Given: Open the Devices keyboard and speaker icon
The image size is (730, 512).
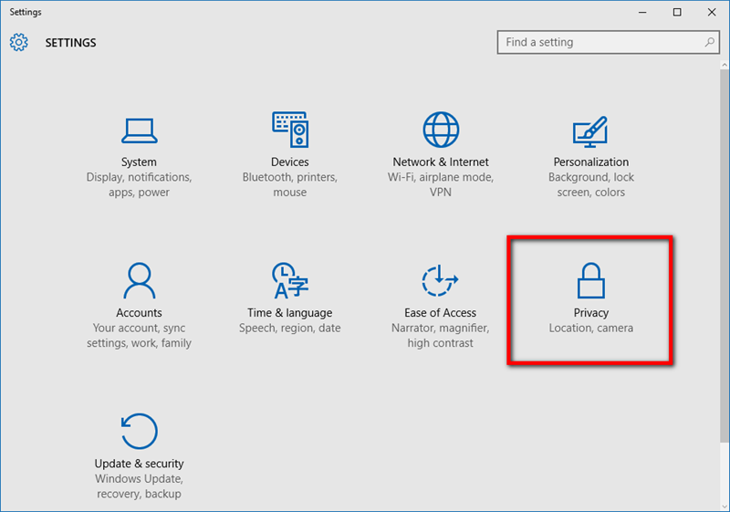Looking at the screenshot, I should 290,129.
